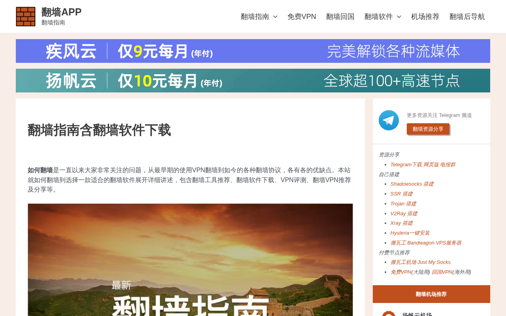506x316 pixels.
Task: Expand the 翻墙软件 menu chevron
Action: point(399,17)
